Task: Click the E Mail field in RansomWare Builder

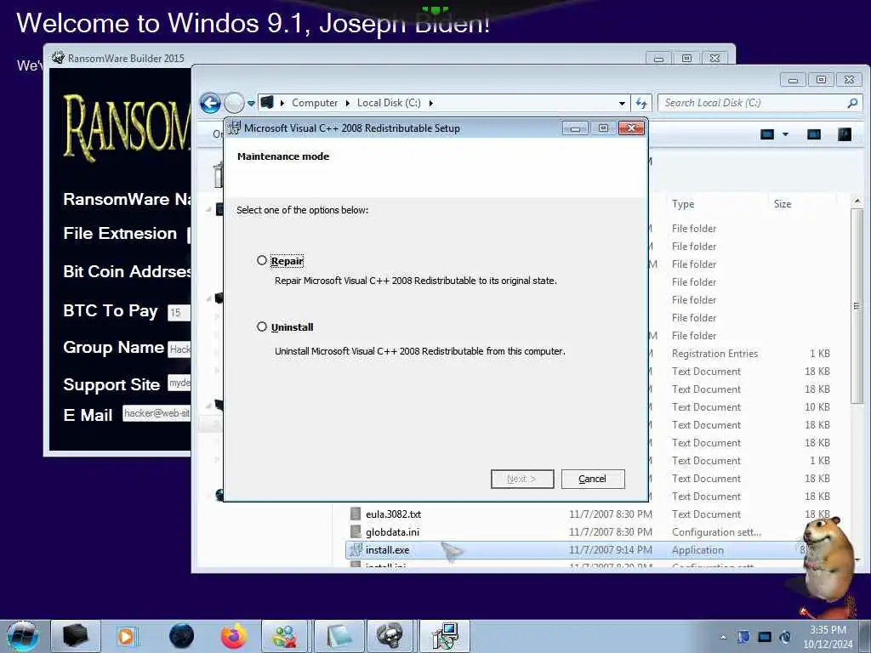Action: pyautogui.click(x=157, y=413)
